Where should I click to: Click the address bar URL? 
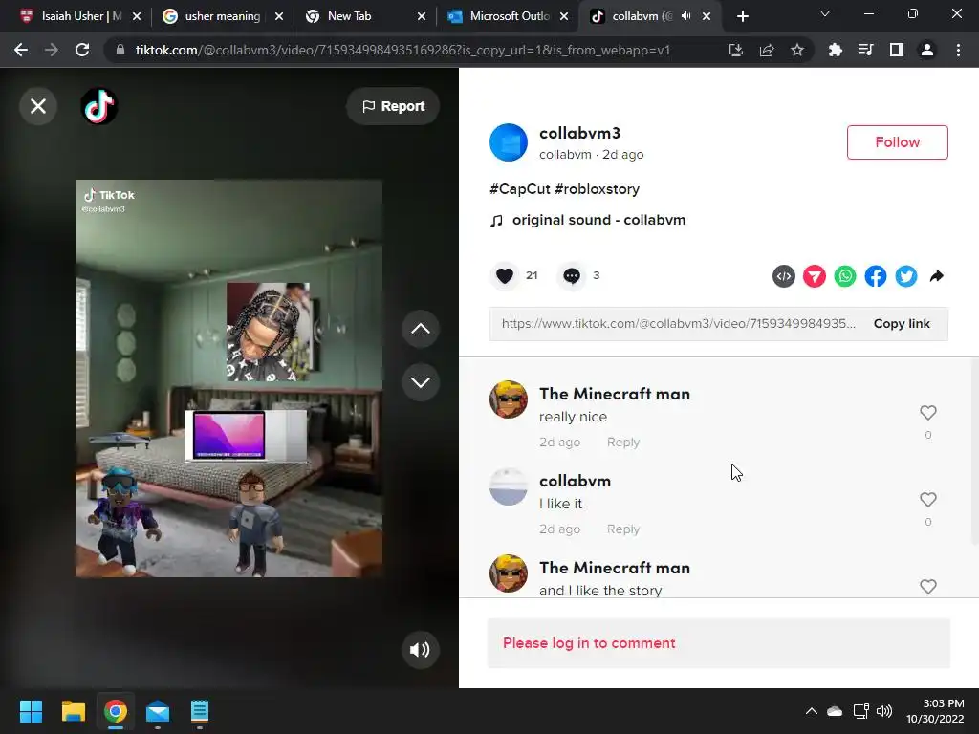click(x=402, y=50)
